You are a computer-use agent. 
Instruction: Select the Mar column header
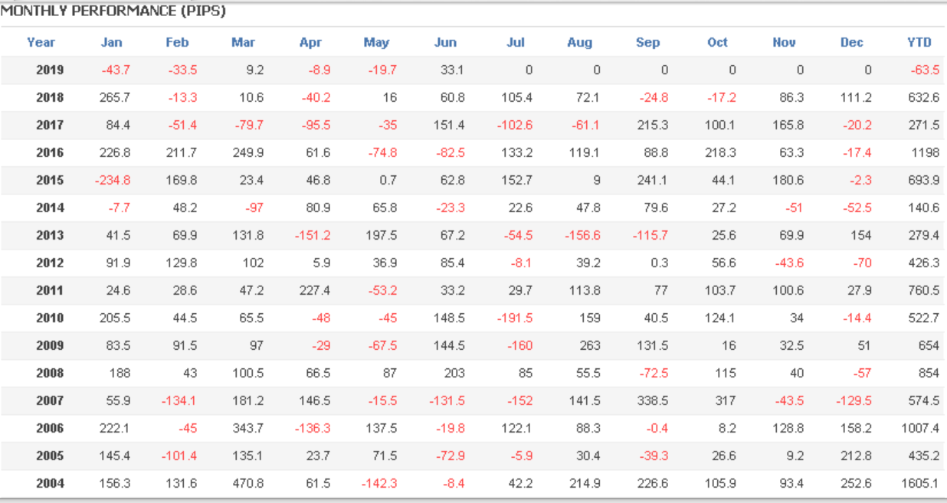point(243,42)
